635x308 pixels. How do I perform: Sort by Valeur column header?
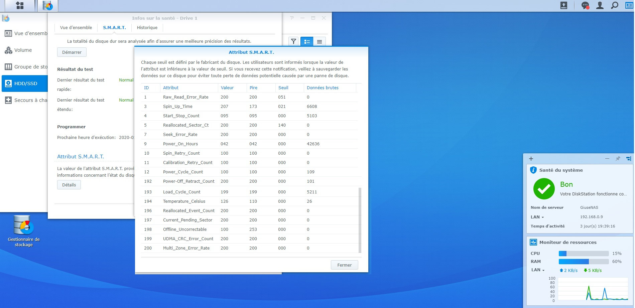pos(232,88)
